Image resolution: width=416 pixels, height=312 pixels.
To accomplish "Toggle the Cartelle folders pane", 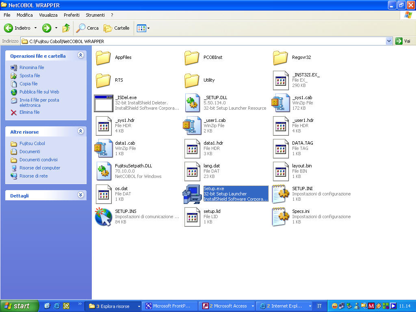I will (117, 28).
